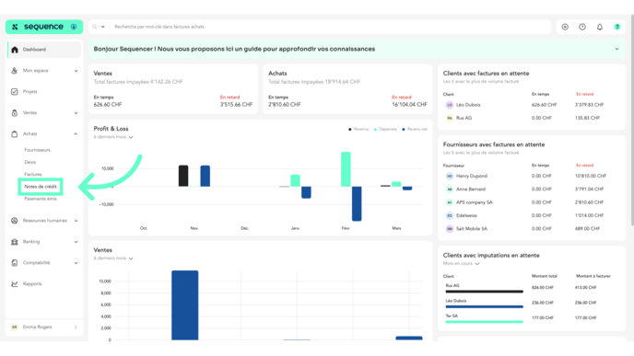
Task: Click the plus add icon in top bar
Action: (565, 27)
